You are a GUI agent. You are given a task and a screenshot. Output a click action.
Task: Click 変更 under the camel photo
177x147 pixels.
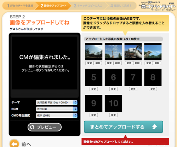coord(149,63)
